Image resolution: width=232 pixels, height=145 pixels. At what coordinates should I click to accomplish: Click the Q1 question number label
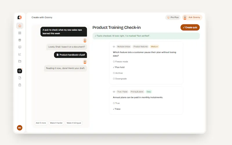click(114, 47)
